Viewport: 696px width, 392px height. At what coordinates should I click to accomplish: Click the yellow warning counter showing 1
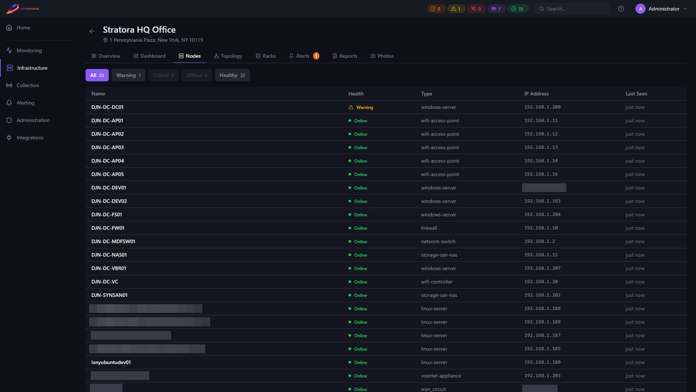pyautogui.click(x=456, y=9)
